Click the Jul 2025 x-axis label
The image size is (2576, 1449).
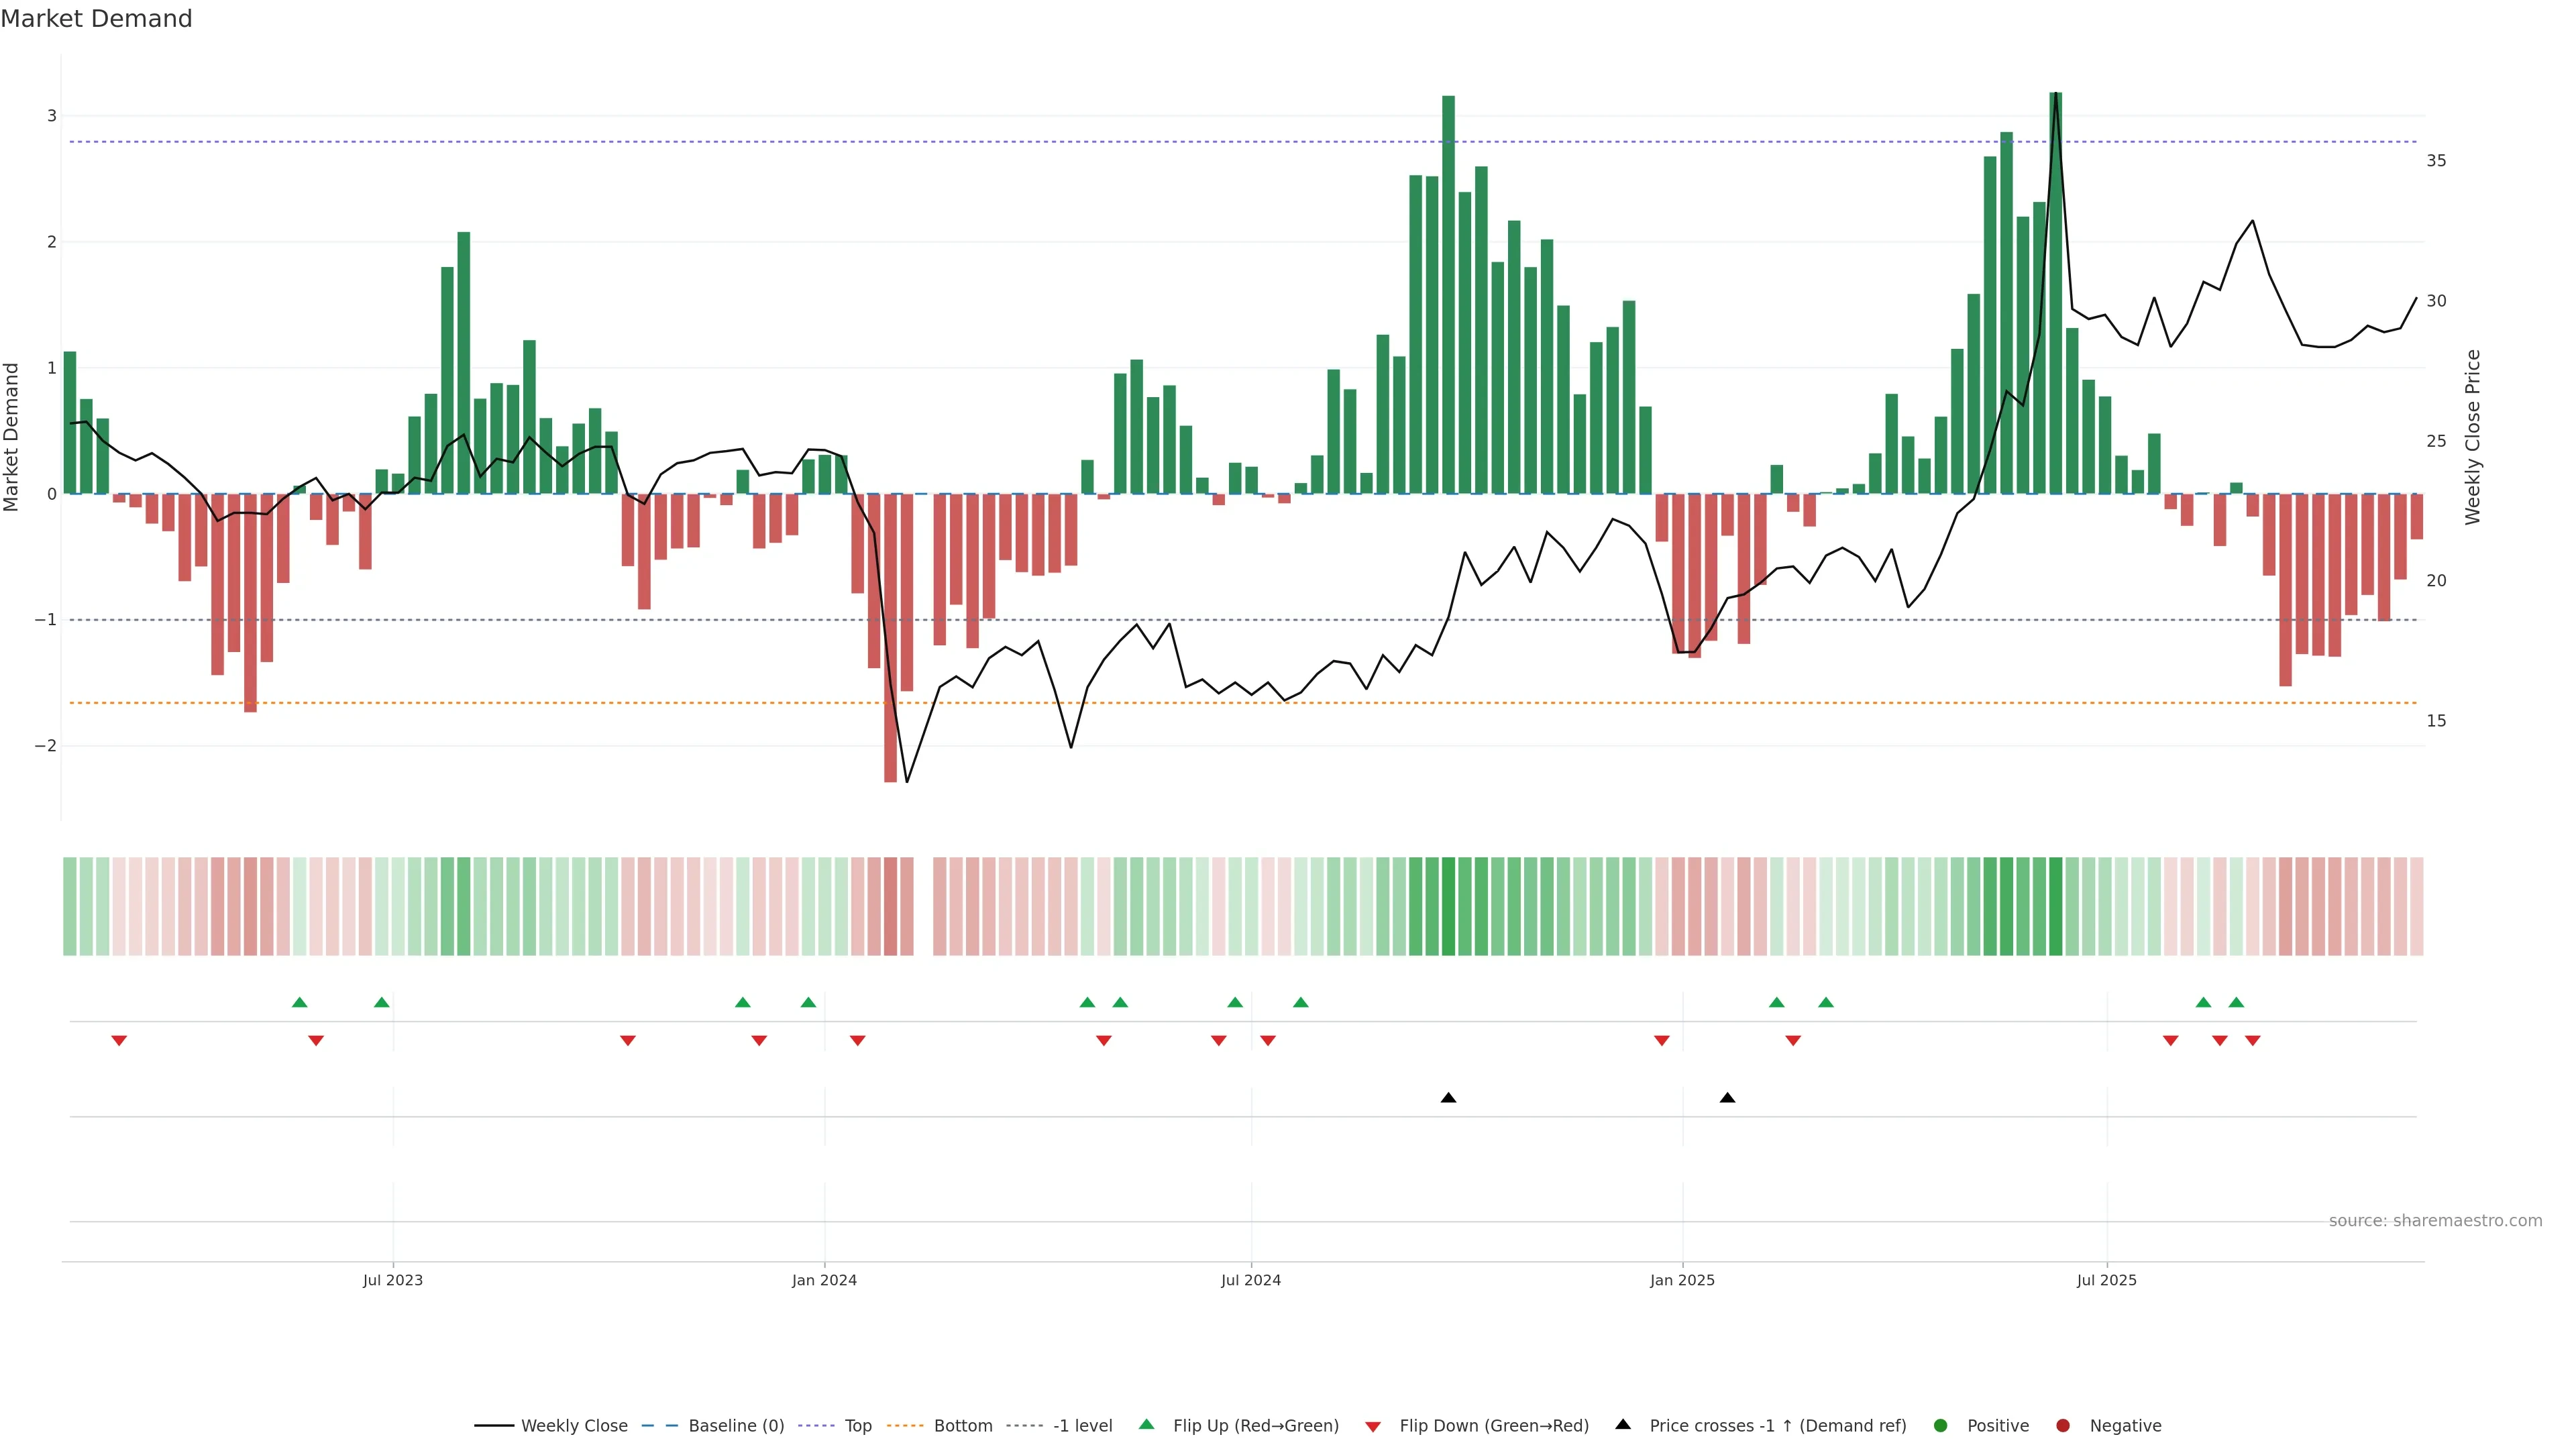[x=2106, y=1280]
